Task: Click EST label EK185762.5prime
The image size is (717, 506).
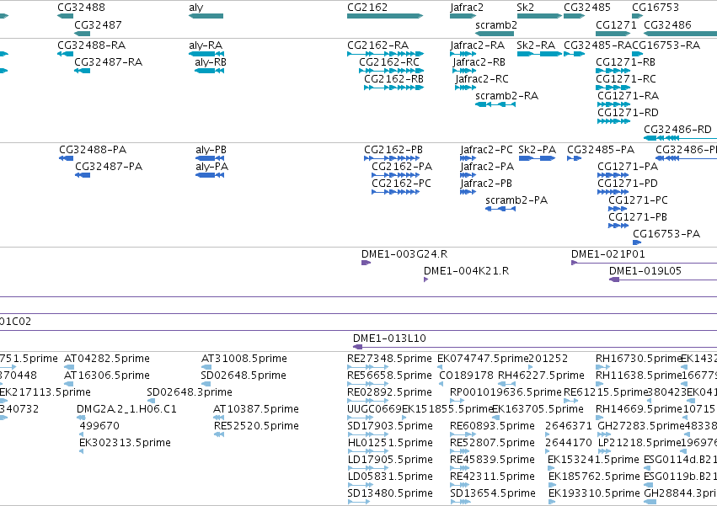Action: (594, 477)
